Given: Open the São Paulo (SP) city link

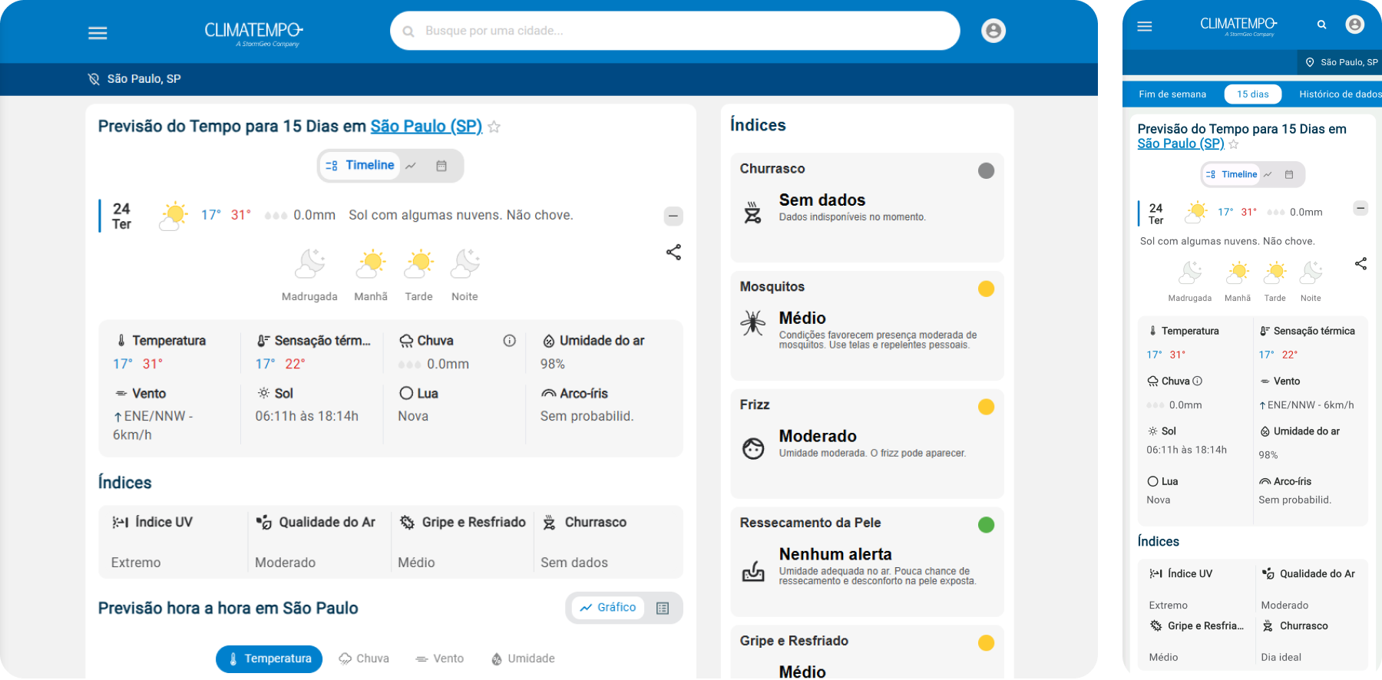Looking at the screenshot, I should [x=426, y=126].
